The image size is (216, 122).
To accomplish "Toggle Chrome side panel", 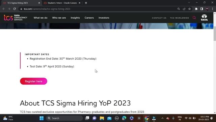I will coord(202,9).
